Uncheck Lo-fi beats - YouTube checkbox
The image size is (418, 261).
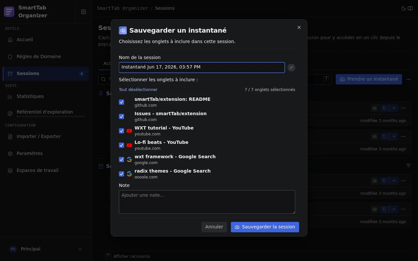pos(121,145)
